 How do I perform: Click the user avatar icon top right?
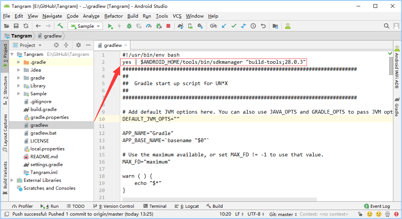(396, 26)
